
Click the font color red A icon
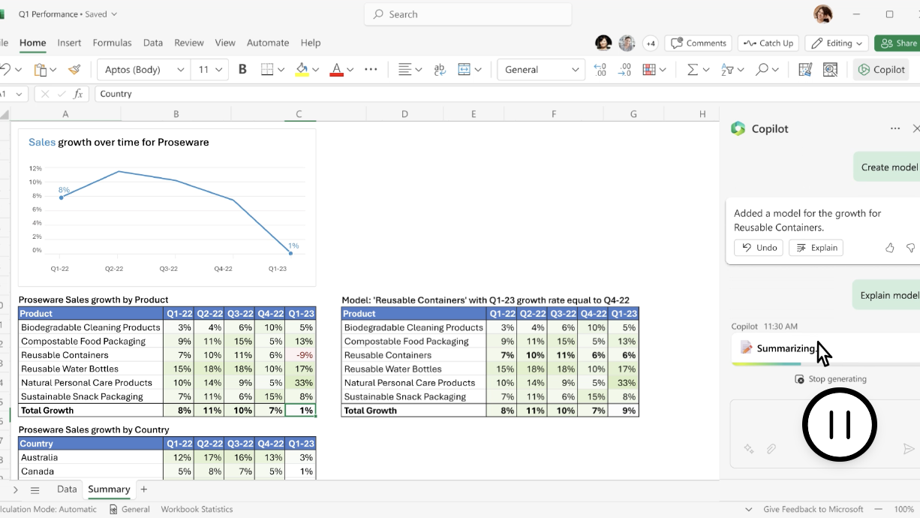tap(336, 70)
